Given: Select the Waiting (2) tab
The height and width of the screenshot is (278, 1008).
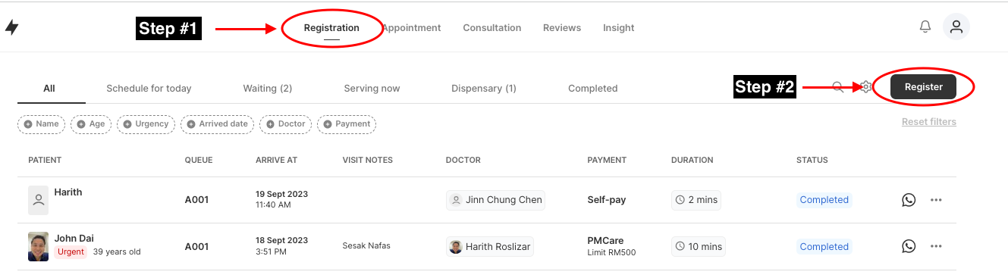Looking at the screenshot, I should [x=268, y=89].
